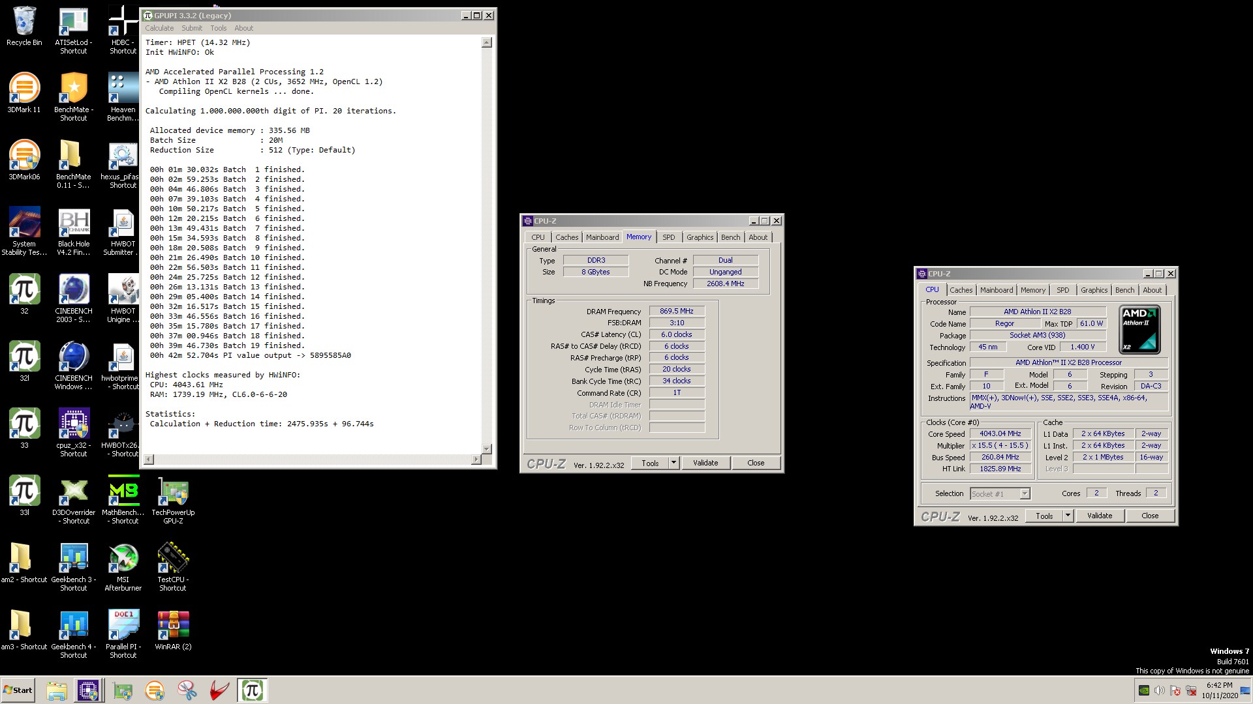Viewport: 1253px width, 704px height.
Task: Open HWBOT Unigine desktop icon
Action: click(x=123, y=299)
